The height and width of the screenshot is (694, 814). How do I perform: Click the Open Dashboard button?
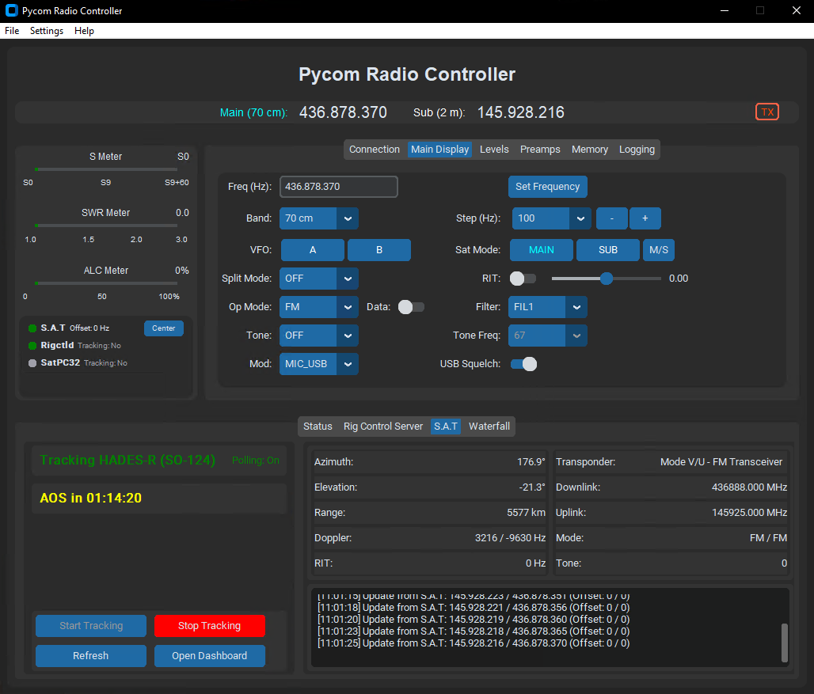pos(209,655)
